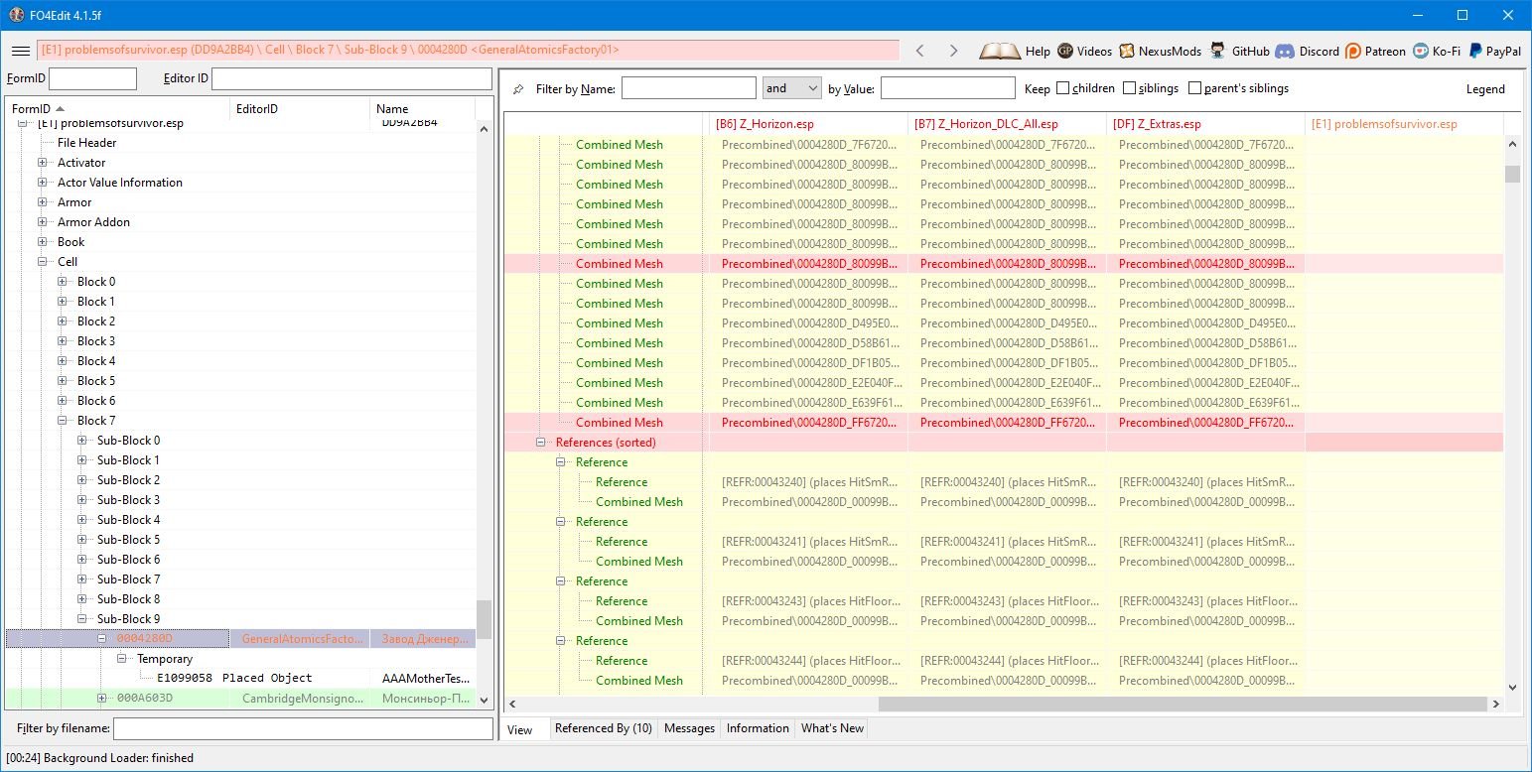The height and width of the screenshot is (772, 1532).
Task: Open the hamburger main menu icon
Action: (x=20, y=51)
